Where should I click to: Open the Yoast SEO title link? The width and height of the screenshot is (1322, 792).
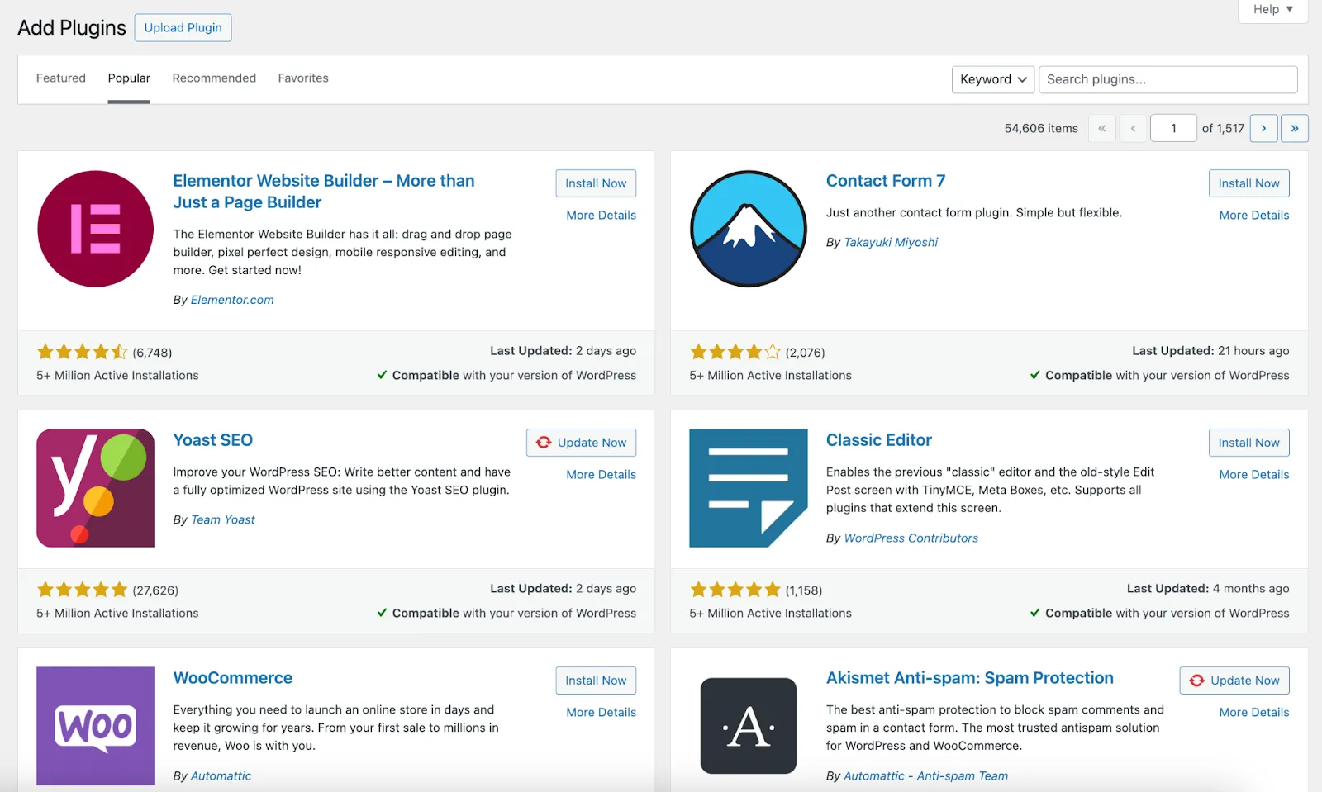tap(213, 440)
